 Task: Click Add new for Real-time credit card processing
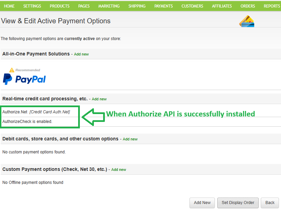coord(99,99)
